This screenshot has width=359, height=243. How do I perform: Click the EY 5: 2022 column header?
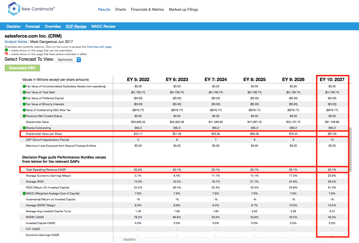[x=138, y=79]
